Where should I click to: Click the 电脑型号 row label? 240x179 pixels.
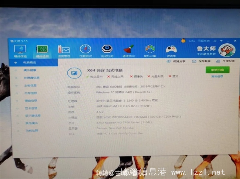[x=74, y=87]
